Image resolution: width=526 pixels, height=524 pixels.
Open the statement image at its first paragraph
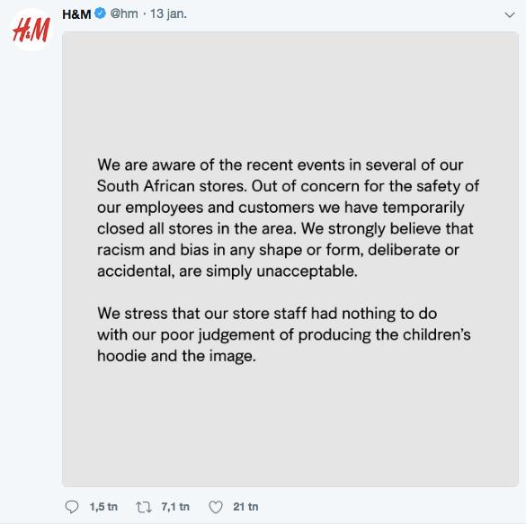(x=288, y=218)
